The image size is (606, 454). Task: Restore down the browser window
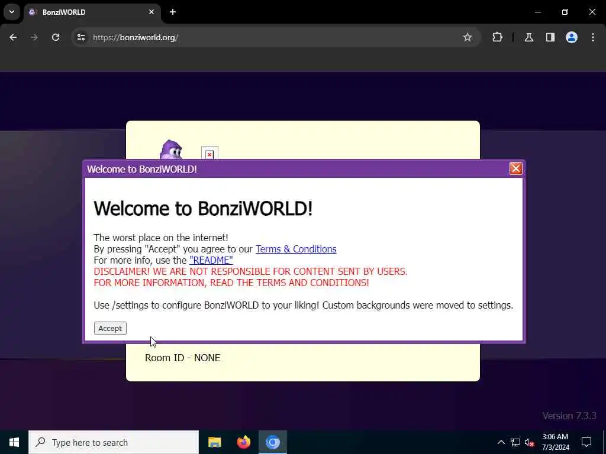tap(565, 12)
